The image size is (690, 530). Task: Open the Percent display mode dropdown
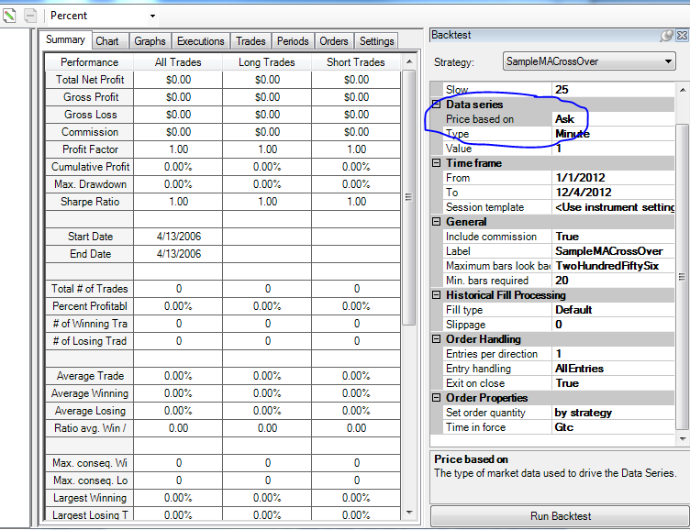click(152, 17)
